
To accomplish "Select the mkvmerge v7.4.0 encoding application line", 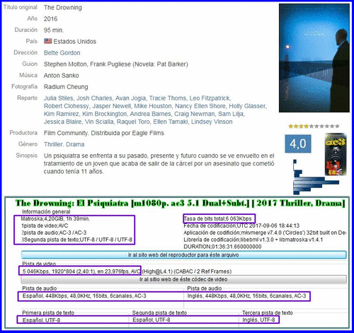I will (x=265, y=233).
